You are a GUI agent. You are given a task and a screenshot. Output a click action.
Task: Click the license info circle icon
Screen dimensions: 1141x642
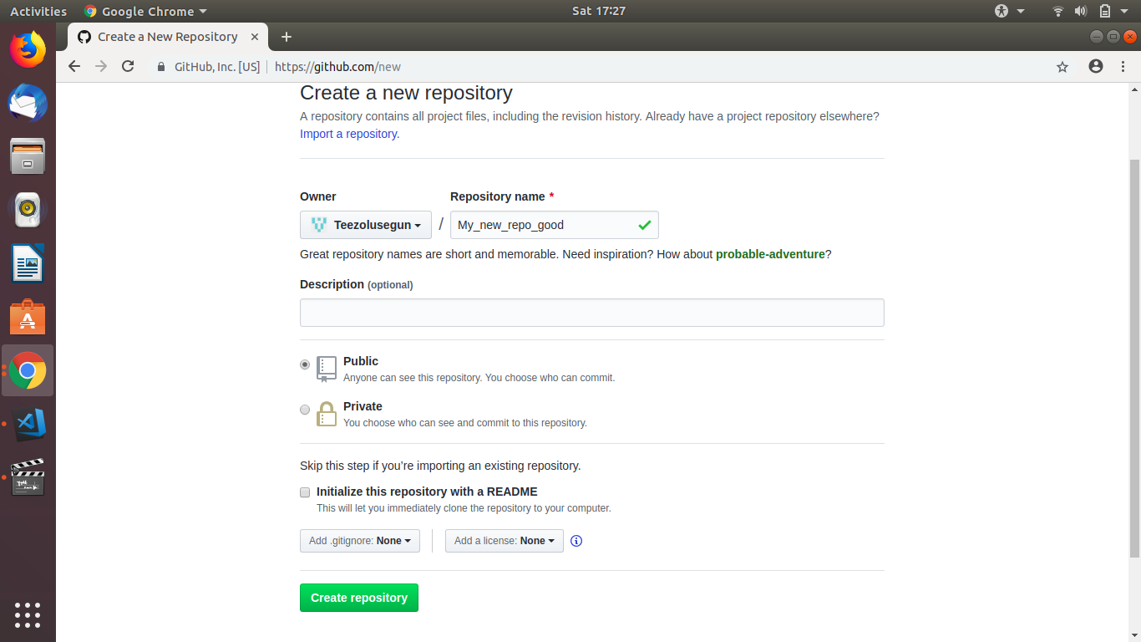tap(576, 541)
